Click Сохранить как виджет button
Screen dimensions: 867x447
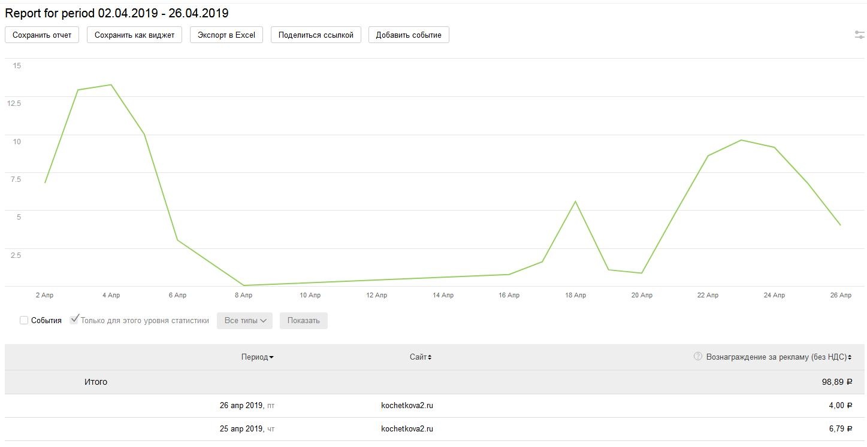pos(134,35)
